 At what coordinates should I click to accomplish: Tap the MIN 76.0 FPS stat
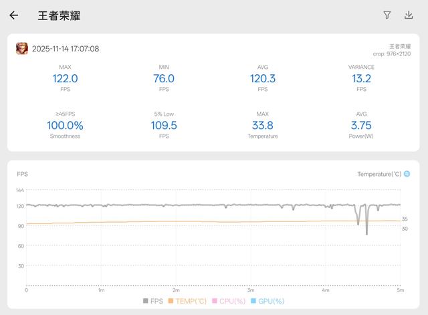[164, 78]
